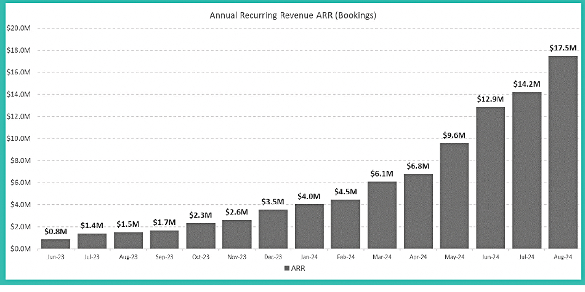Click the $3.5M data label
The height and width of the screenshot is (292, 585).
coord(273,202)
